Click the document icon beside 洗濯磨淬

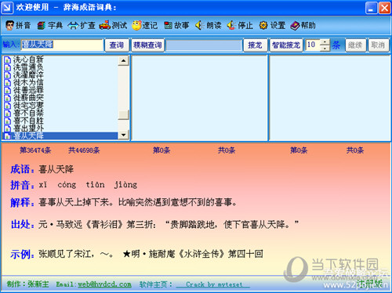click(7, 75)
